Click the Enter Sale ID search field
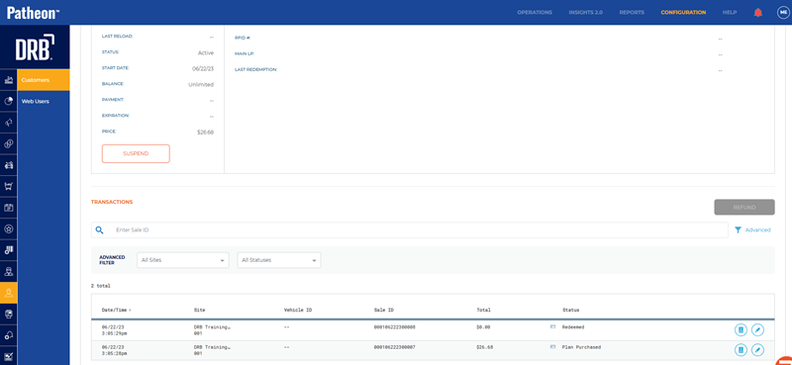The height and width of the screenshot is (365, 792). point(410,229)
